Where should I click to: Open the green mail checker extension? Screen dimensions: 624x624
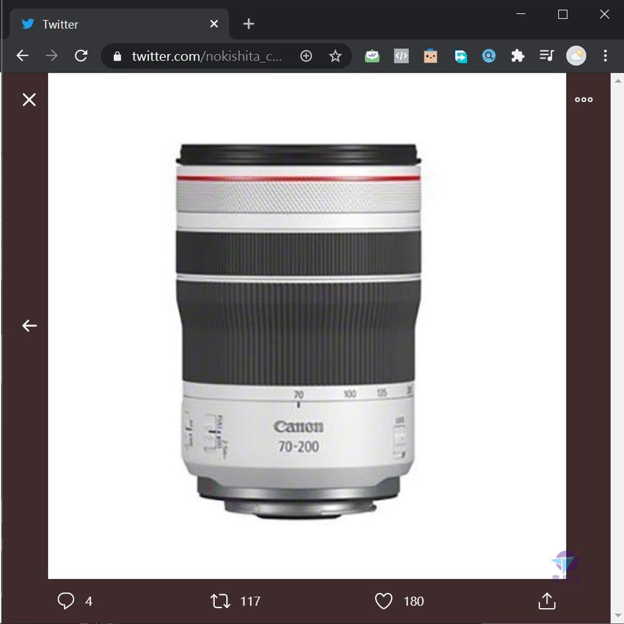pyautogui.click(x=371, y=56)
